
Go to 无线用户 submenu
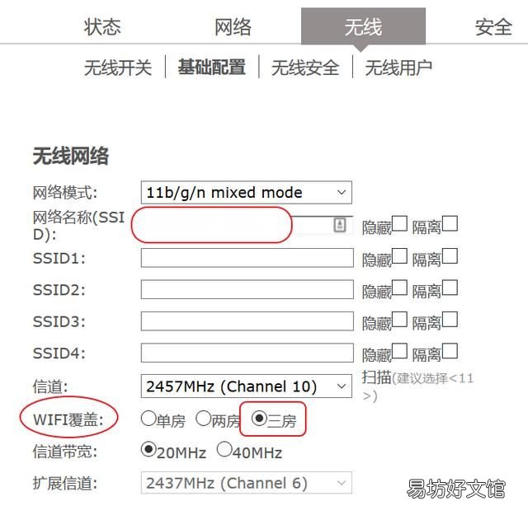coord(398,68)
